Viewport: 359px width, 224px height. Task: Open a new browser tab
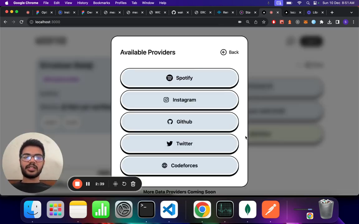coord(332,12)
